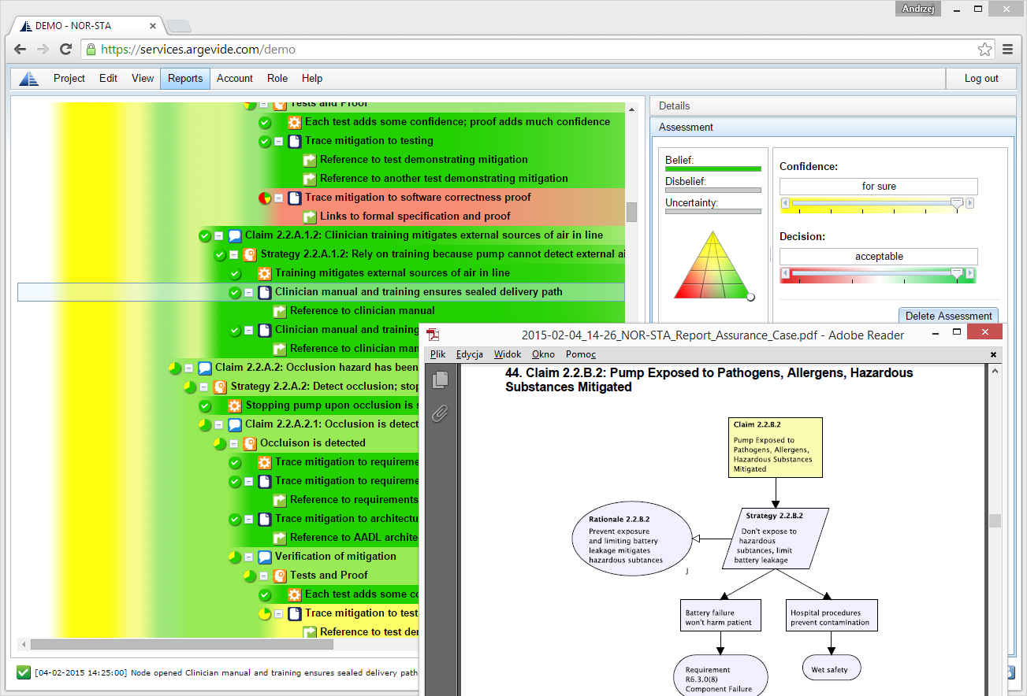This screenshot has width=1027, height=696.
Task: Open attachments paperclip panel in Adobe Reader
Action: pyautogui.click(x=441, y=413)
